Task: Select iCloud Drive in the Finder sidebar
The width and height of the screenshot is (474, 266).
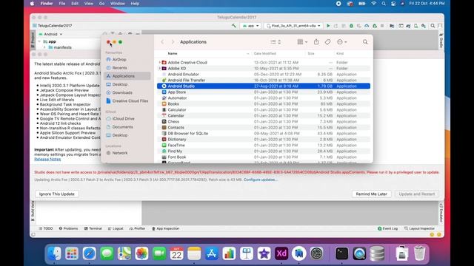Action: 123,118
